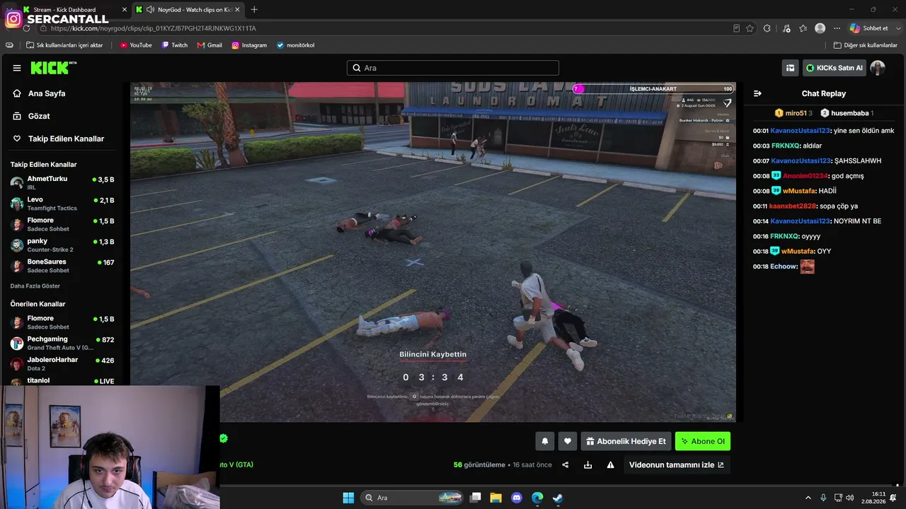Reload the page in the browser
906x509 pixels.
[x=27, y=28]
